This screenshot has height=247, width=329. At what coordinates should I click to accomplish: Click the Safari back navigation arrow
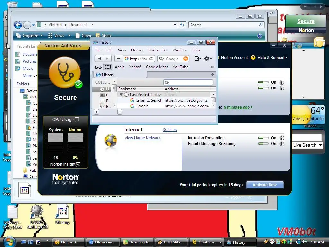(x=99, y=59)
